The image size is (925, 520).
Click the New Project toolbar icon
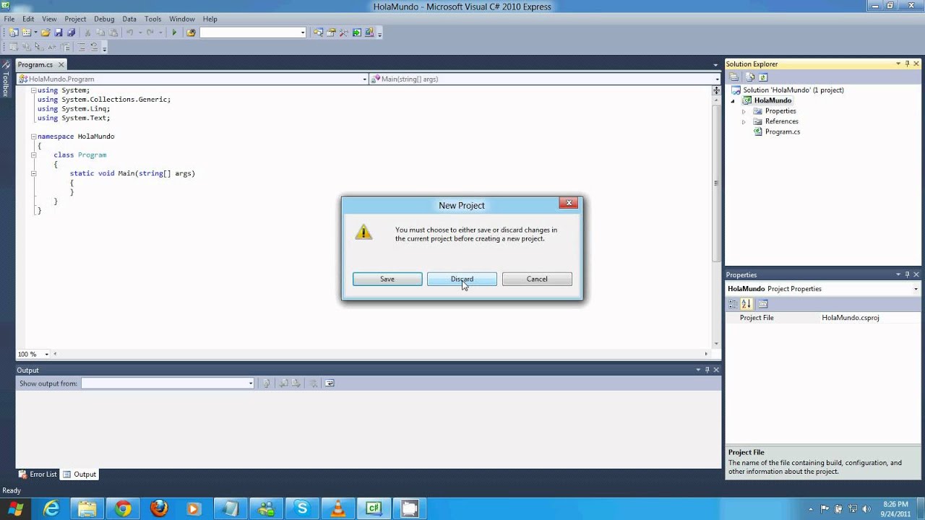pos(14,32)
